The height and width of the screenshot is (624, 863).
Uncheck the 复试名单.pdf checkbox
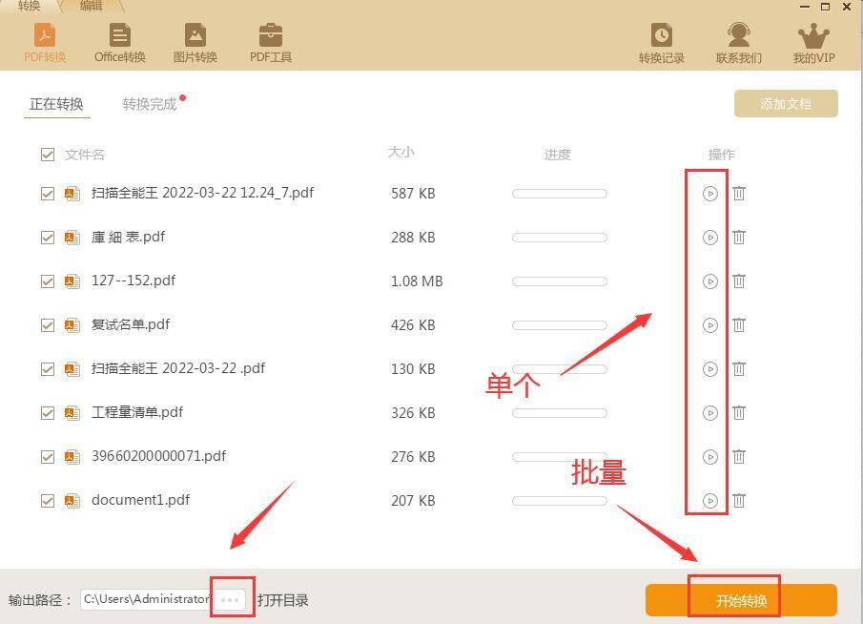click(x=48, y=325)
